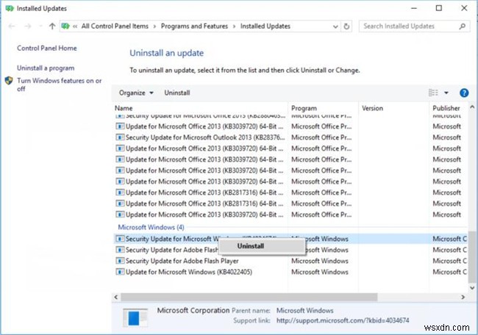
Task: Click the change view icon
Action: (x=433, y=93)
